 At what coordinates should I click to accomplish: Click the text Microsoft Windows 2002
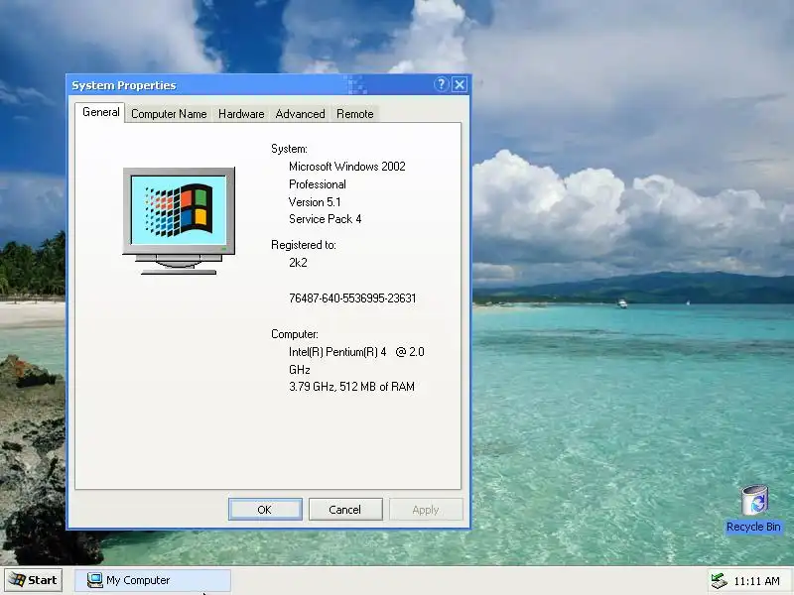346,167
